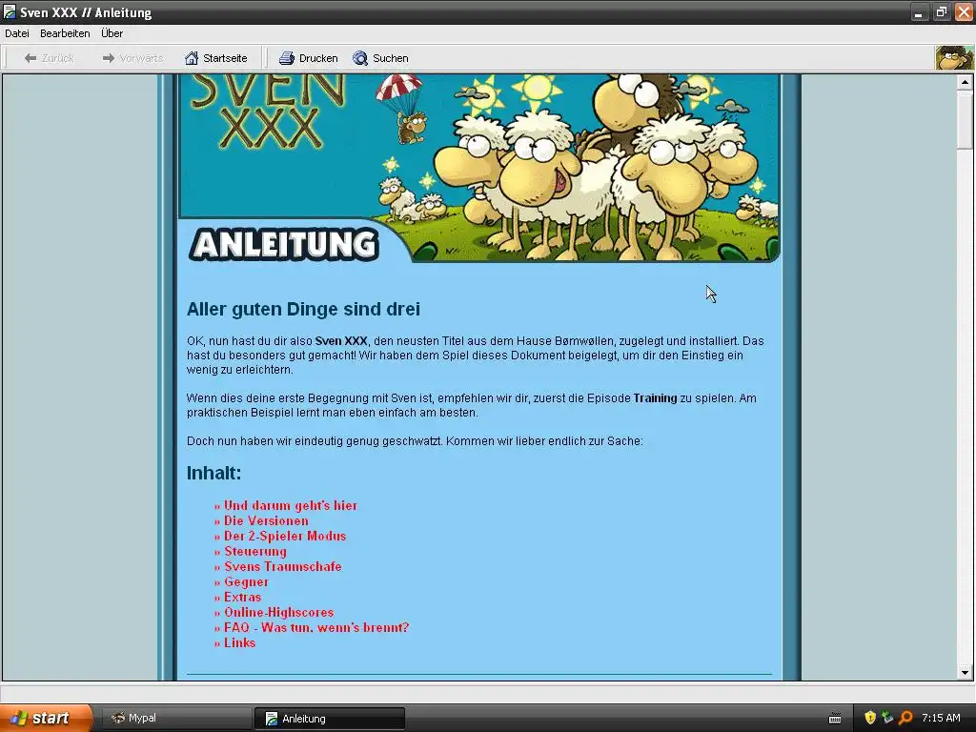Click the Startseite home icon
976x732 pixels.
(x=192, y=58)
